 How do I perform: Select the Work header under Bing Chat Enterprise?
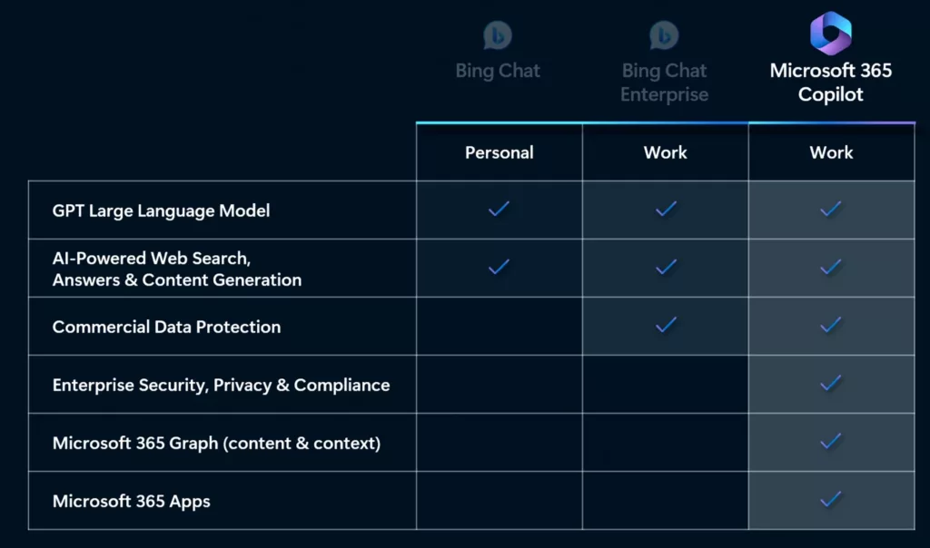pos(666,152)
